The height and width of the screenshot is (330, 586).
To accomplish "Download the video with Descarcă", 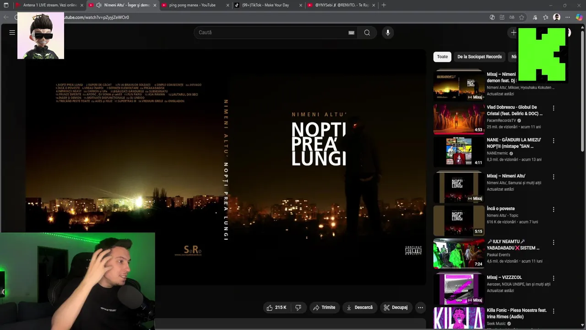I will 359,308.
